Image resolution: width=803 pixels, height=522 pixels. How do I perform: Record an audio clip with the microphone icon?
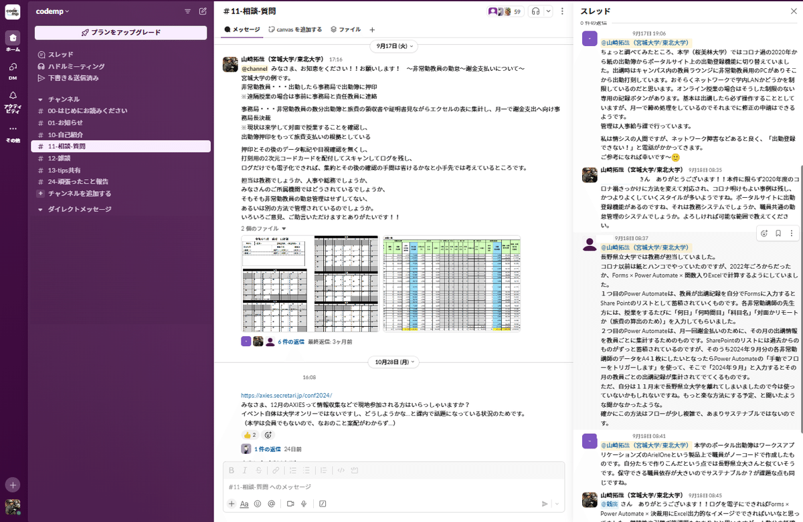pos(304,503)
